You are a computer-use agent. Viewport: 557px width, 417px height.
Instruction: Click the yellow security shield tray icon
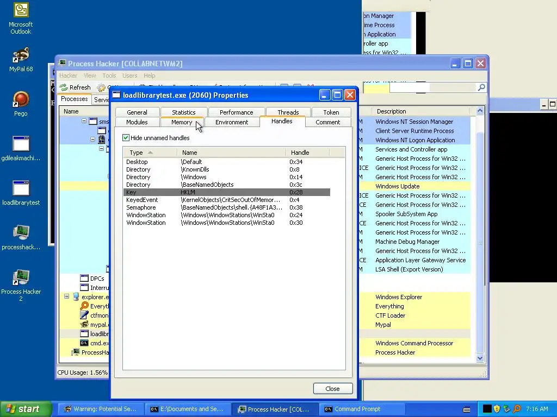497,409
